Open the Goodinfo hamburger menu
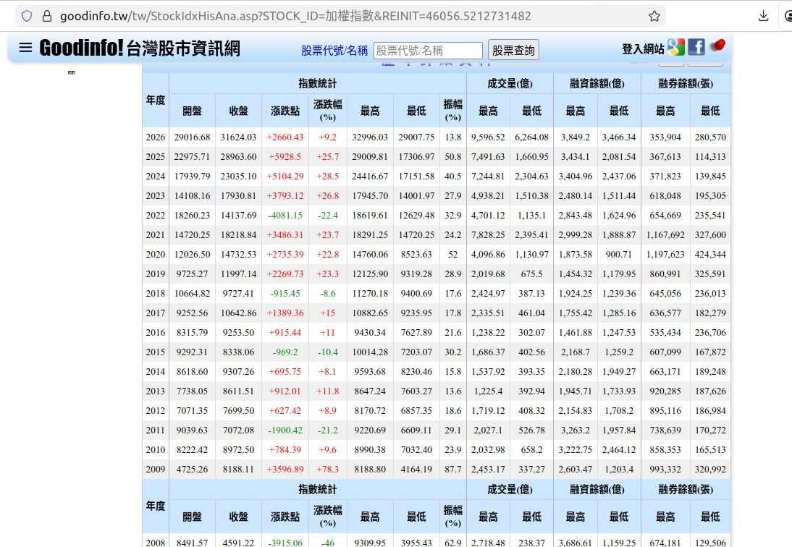Image resolution: width=792 pixels, height=547 pixels. [x=25, y=48]
